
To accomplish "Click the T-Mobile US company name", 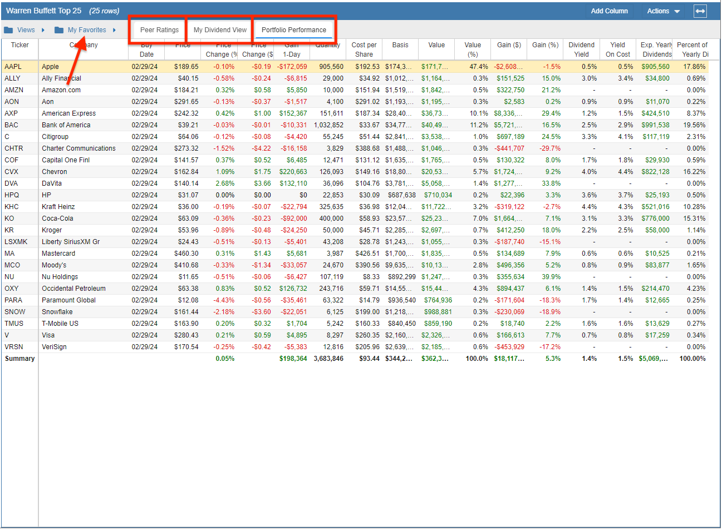I will point(60,324).
